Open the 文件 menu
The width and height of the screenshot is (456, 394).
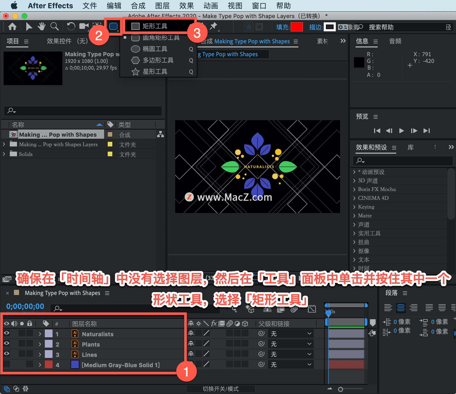tap(90, 6)
